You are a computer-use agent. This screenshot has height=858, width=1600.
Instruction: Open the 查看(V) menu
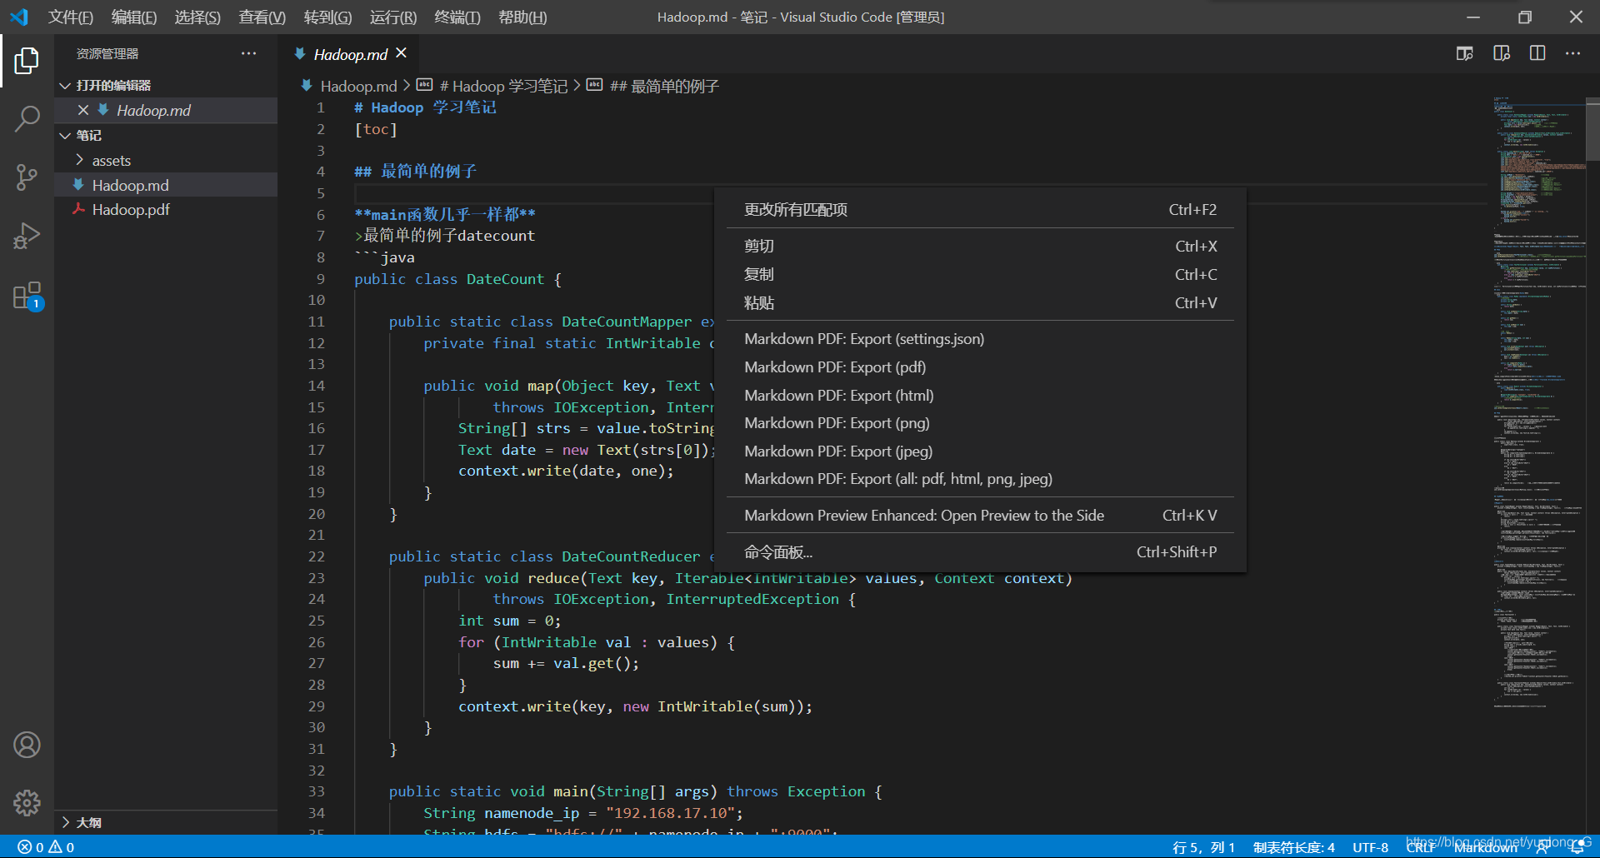[262, 17]
